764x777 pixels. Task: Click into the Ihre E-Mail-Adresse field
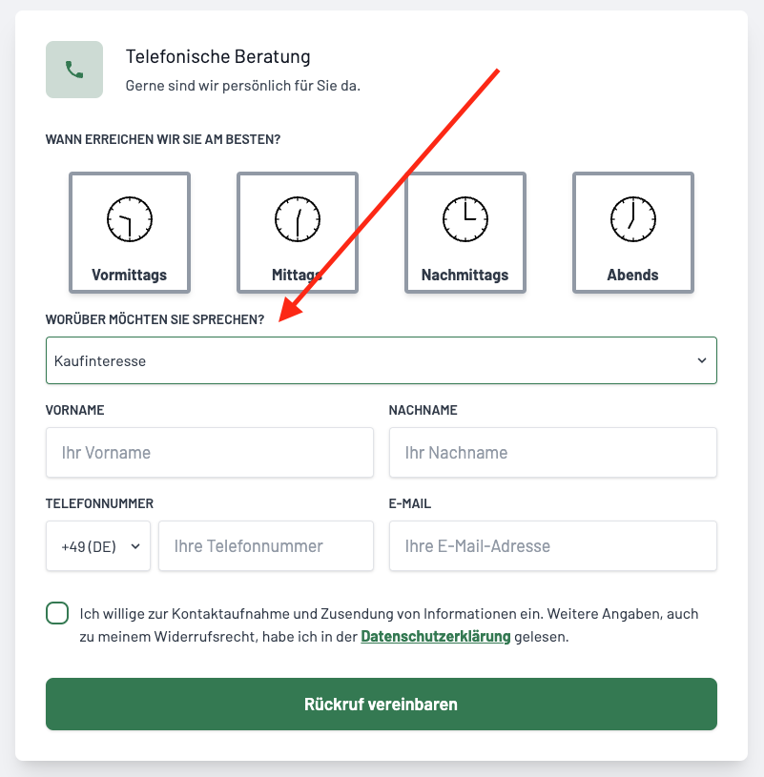(553, 546)
